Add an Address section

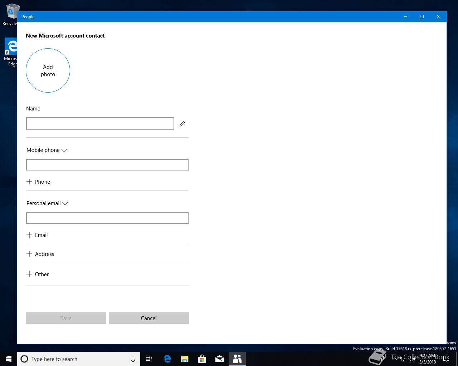pyautogui.click(x=40, y=254)
